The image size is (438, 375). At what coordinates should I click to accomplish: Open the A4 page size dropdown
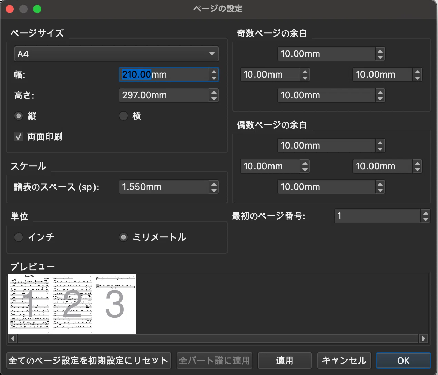[x=117, y=54]
